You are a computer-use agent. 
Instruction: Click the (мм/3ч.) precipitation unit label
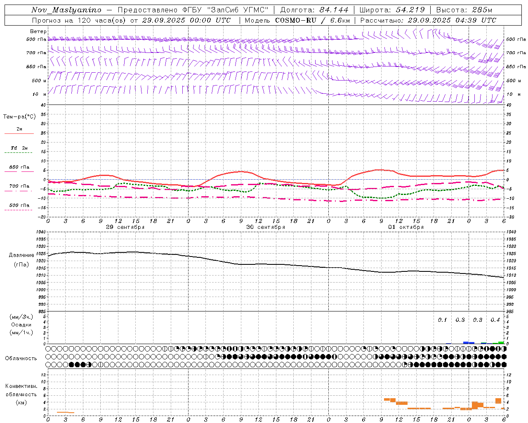[21, 317]
